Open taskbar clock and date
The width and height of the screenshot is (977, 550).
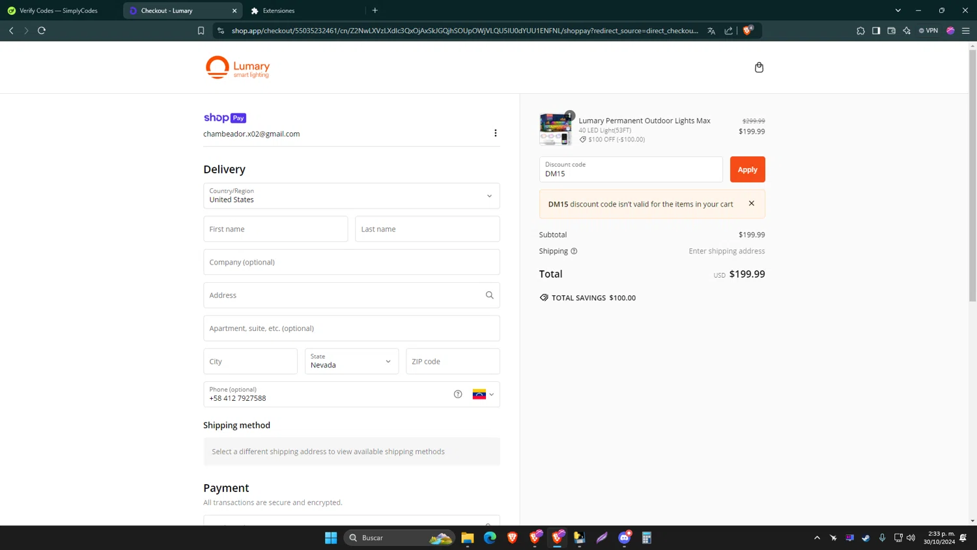click(939, 538)
